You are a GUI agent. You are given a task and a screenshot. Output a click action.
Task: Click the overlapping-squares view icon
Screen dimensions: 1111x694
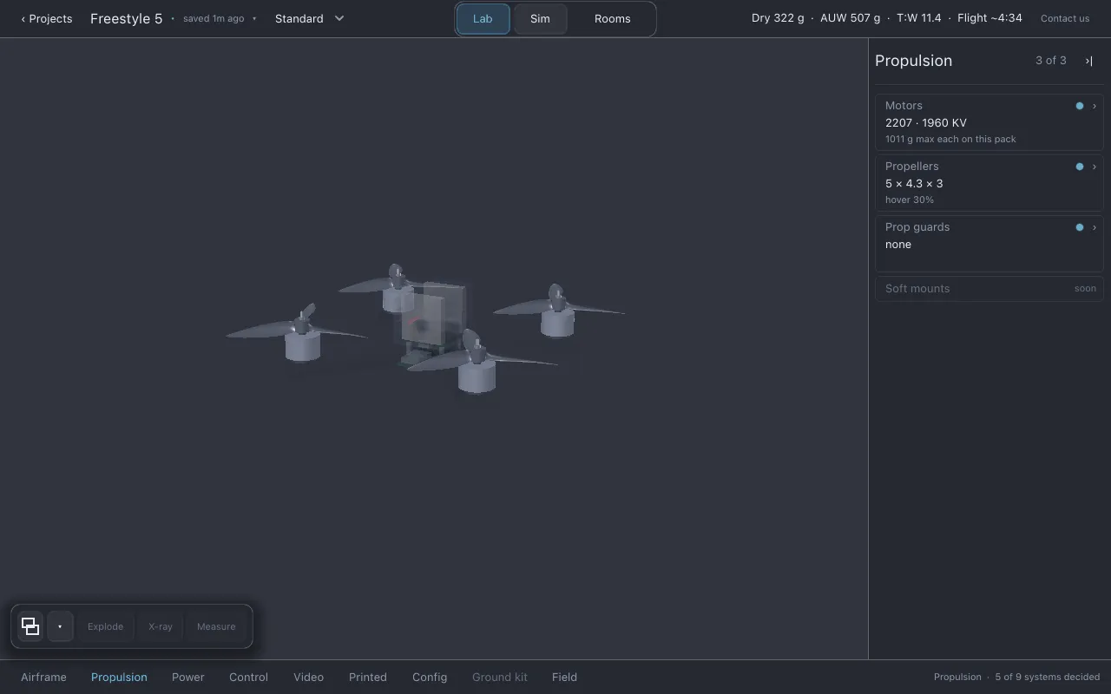30,626
